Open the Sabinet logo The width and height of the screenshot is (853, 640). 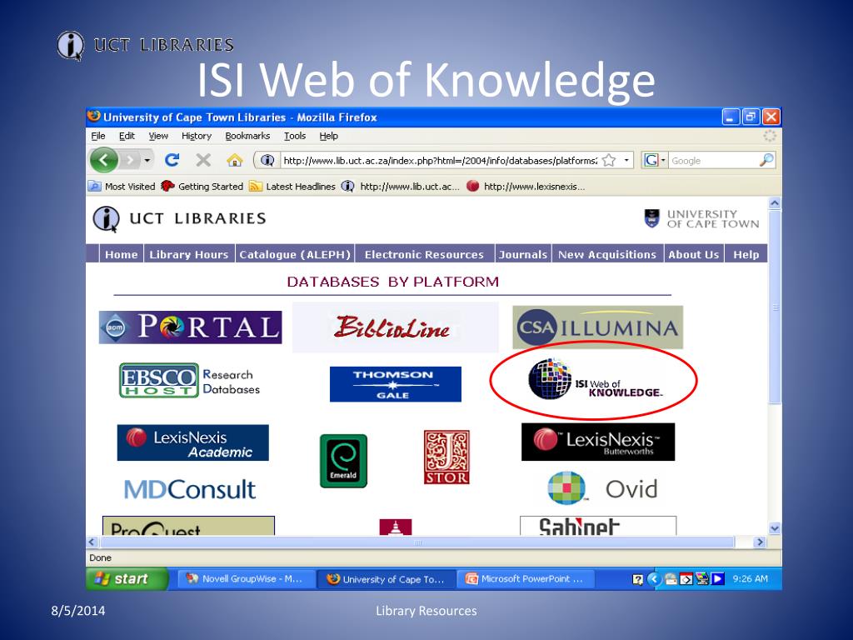[598, 526]
